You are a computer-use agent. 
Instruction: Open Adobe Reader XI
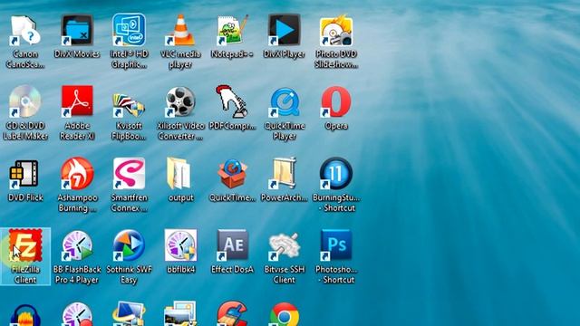[x=77, y=101]
